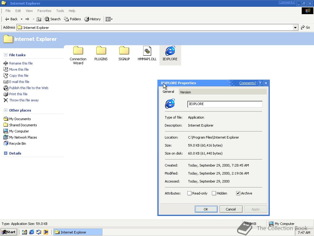Viewport: 314px width, 236px height.
Task: Launch Internet Explorer from Quick Launch
Action: [32, 232]
